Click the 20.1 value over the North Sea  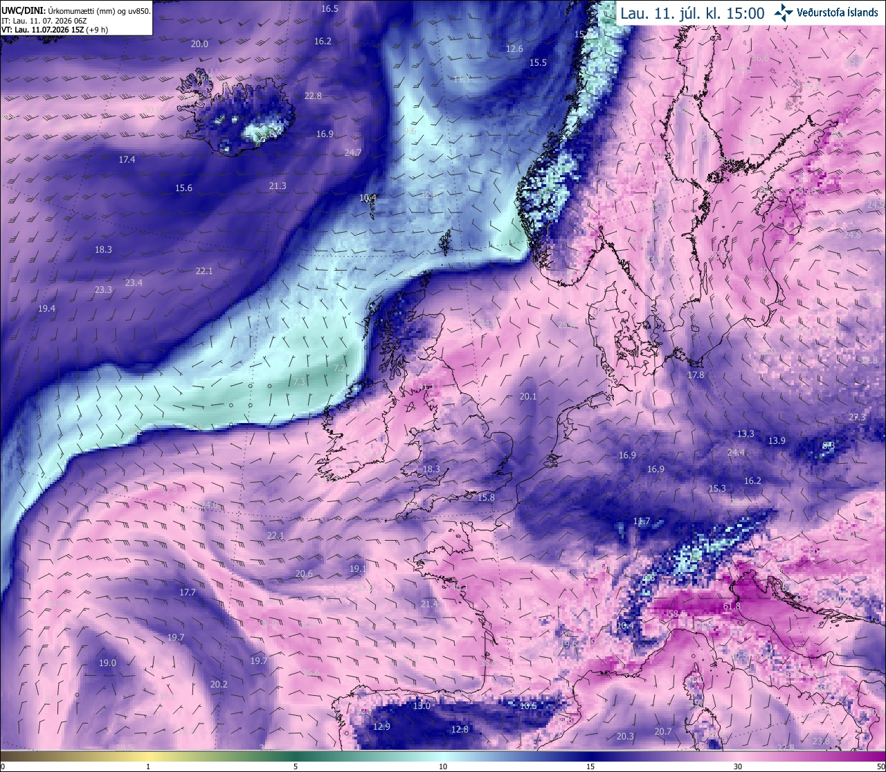[x=528, y=397]
